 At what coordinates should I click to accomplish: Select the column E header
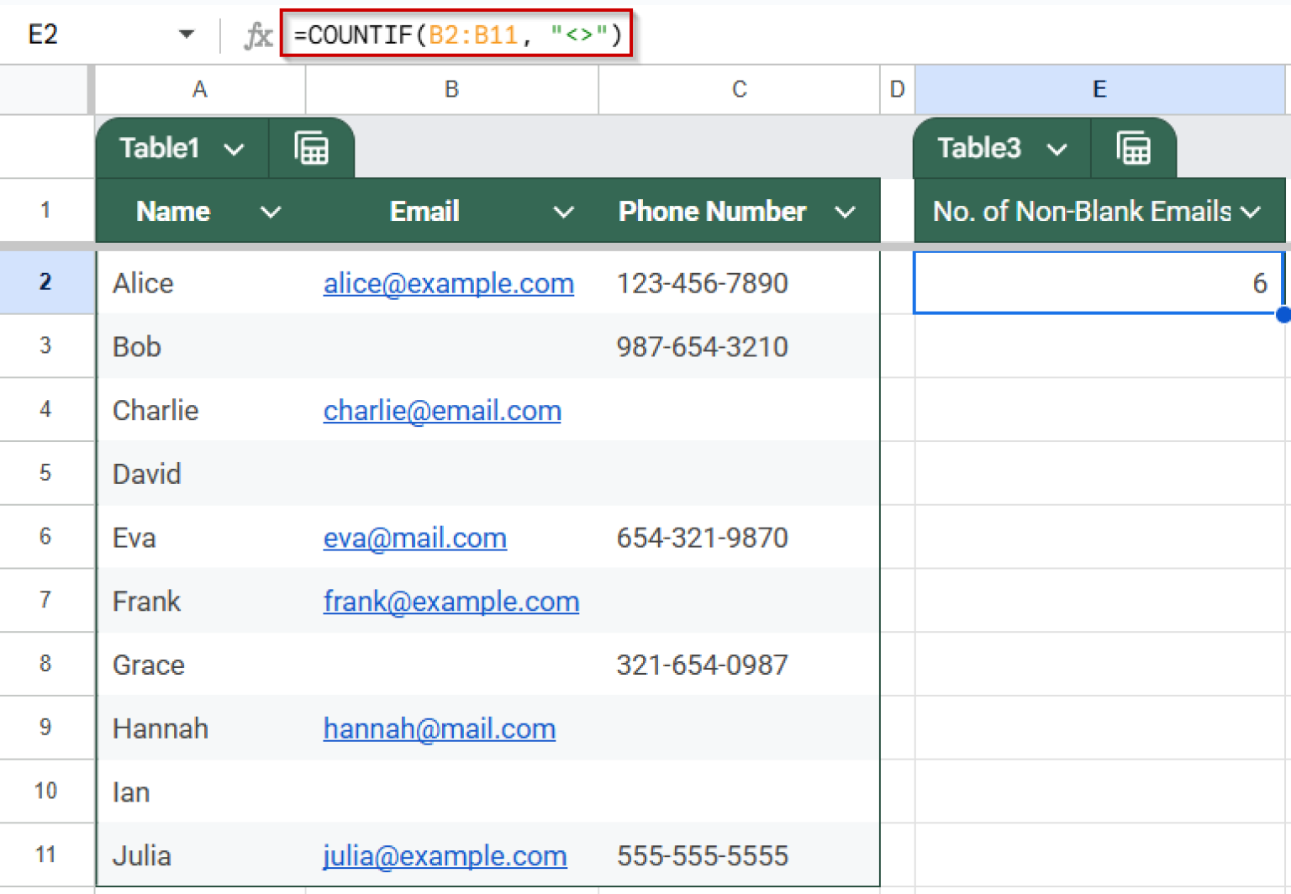[x=1099, y=89]
